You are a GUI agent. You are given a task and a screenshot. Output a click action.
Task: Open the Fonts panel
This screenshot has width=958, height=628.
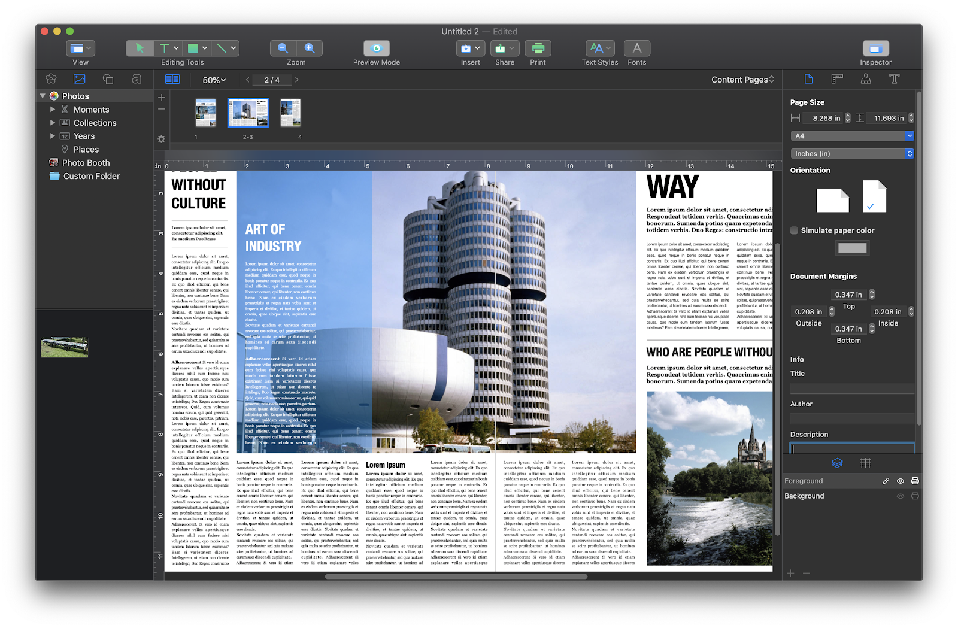pyautogui.click(x=637, y=48)
